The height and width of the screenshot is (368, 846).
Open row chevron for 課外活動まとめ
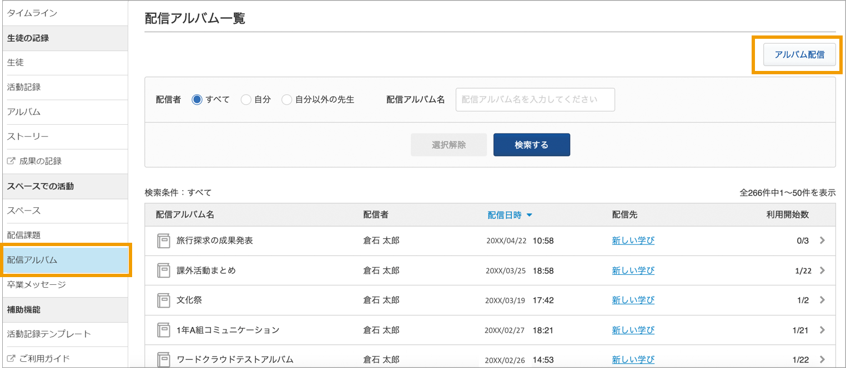[x=822, y=270]
